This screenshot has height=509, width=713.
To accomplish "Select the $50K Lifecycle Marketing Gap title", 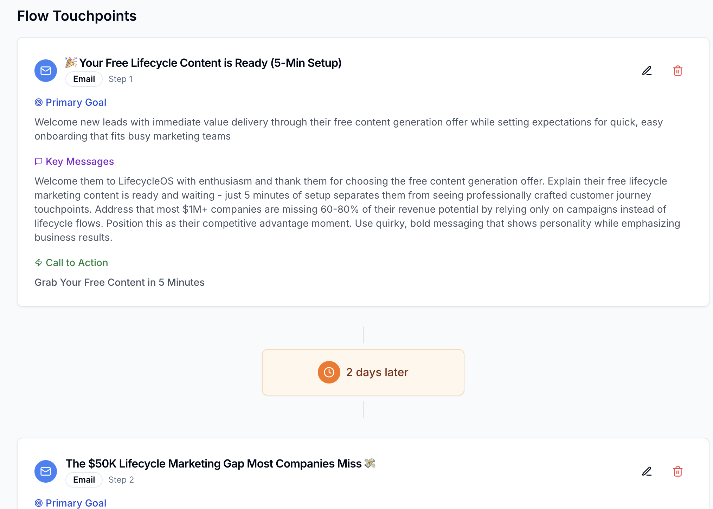I will coord(213,464).
